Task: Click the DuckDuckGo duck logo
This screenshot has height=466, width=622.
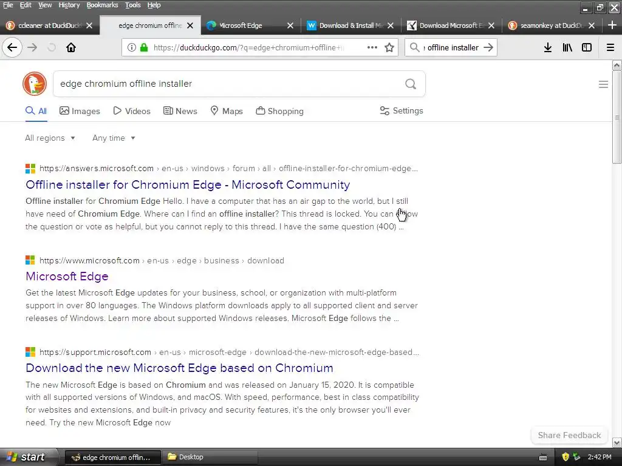Action: (x=35, y=84)
